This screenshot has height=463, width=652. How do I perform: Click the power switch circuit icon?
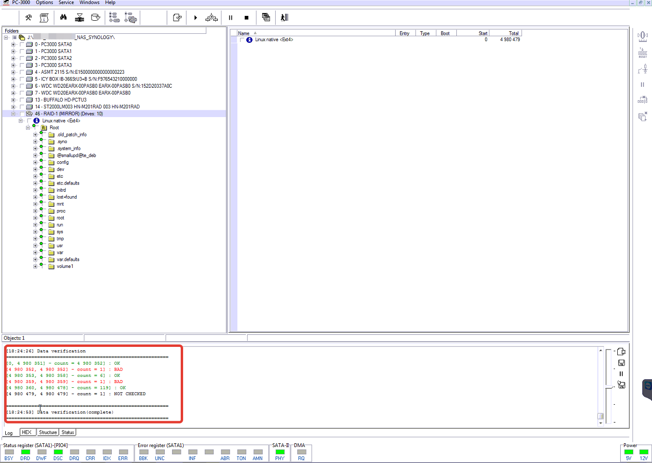[642, 69]
